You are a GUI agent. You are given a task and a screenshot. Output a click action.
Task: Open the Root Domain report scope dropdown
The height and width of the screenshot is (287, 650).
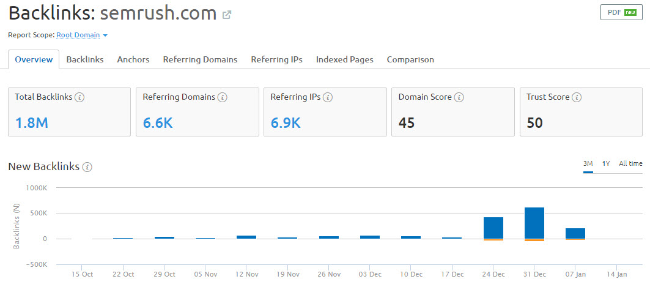(x=82, y=35)
